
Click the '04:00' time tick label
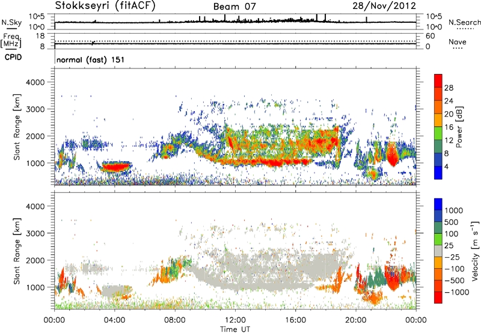tap(115, 320)
